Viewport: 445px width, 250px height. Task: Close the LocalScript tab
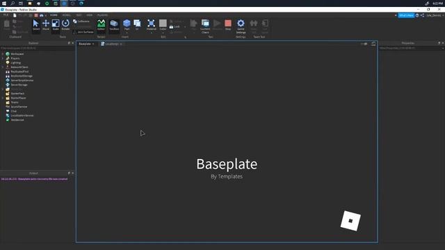point(121,44)
